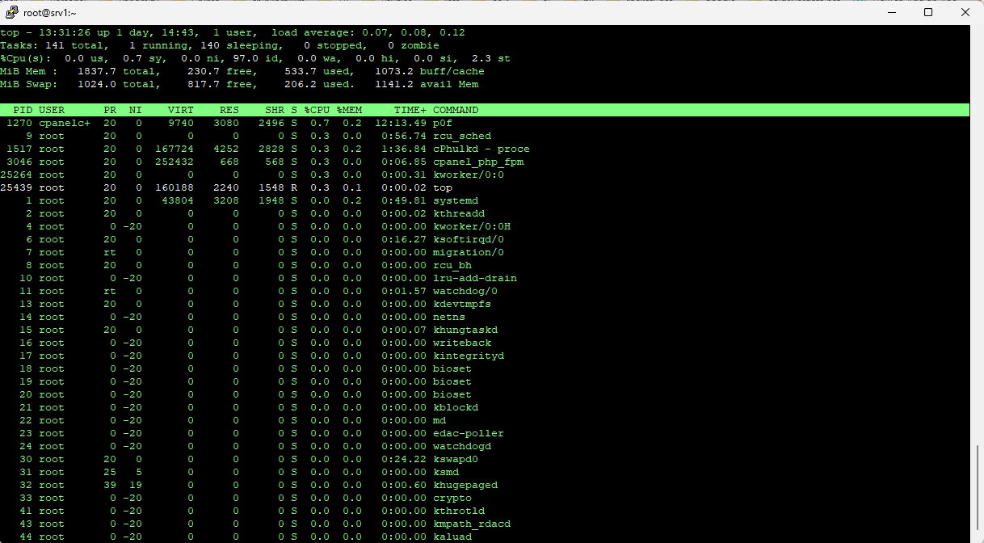984x543 pixels.
Task: Click the 13:31:26 time in top header
Action: tap(65, 32)
